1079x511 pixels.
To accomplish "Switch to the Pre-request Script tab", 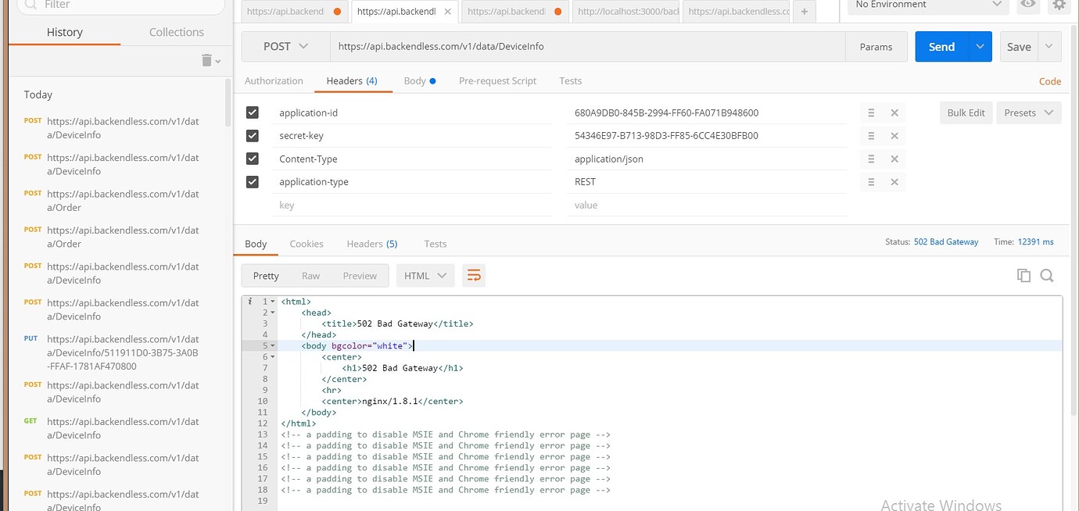I will click(x=497, y=80).
